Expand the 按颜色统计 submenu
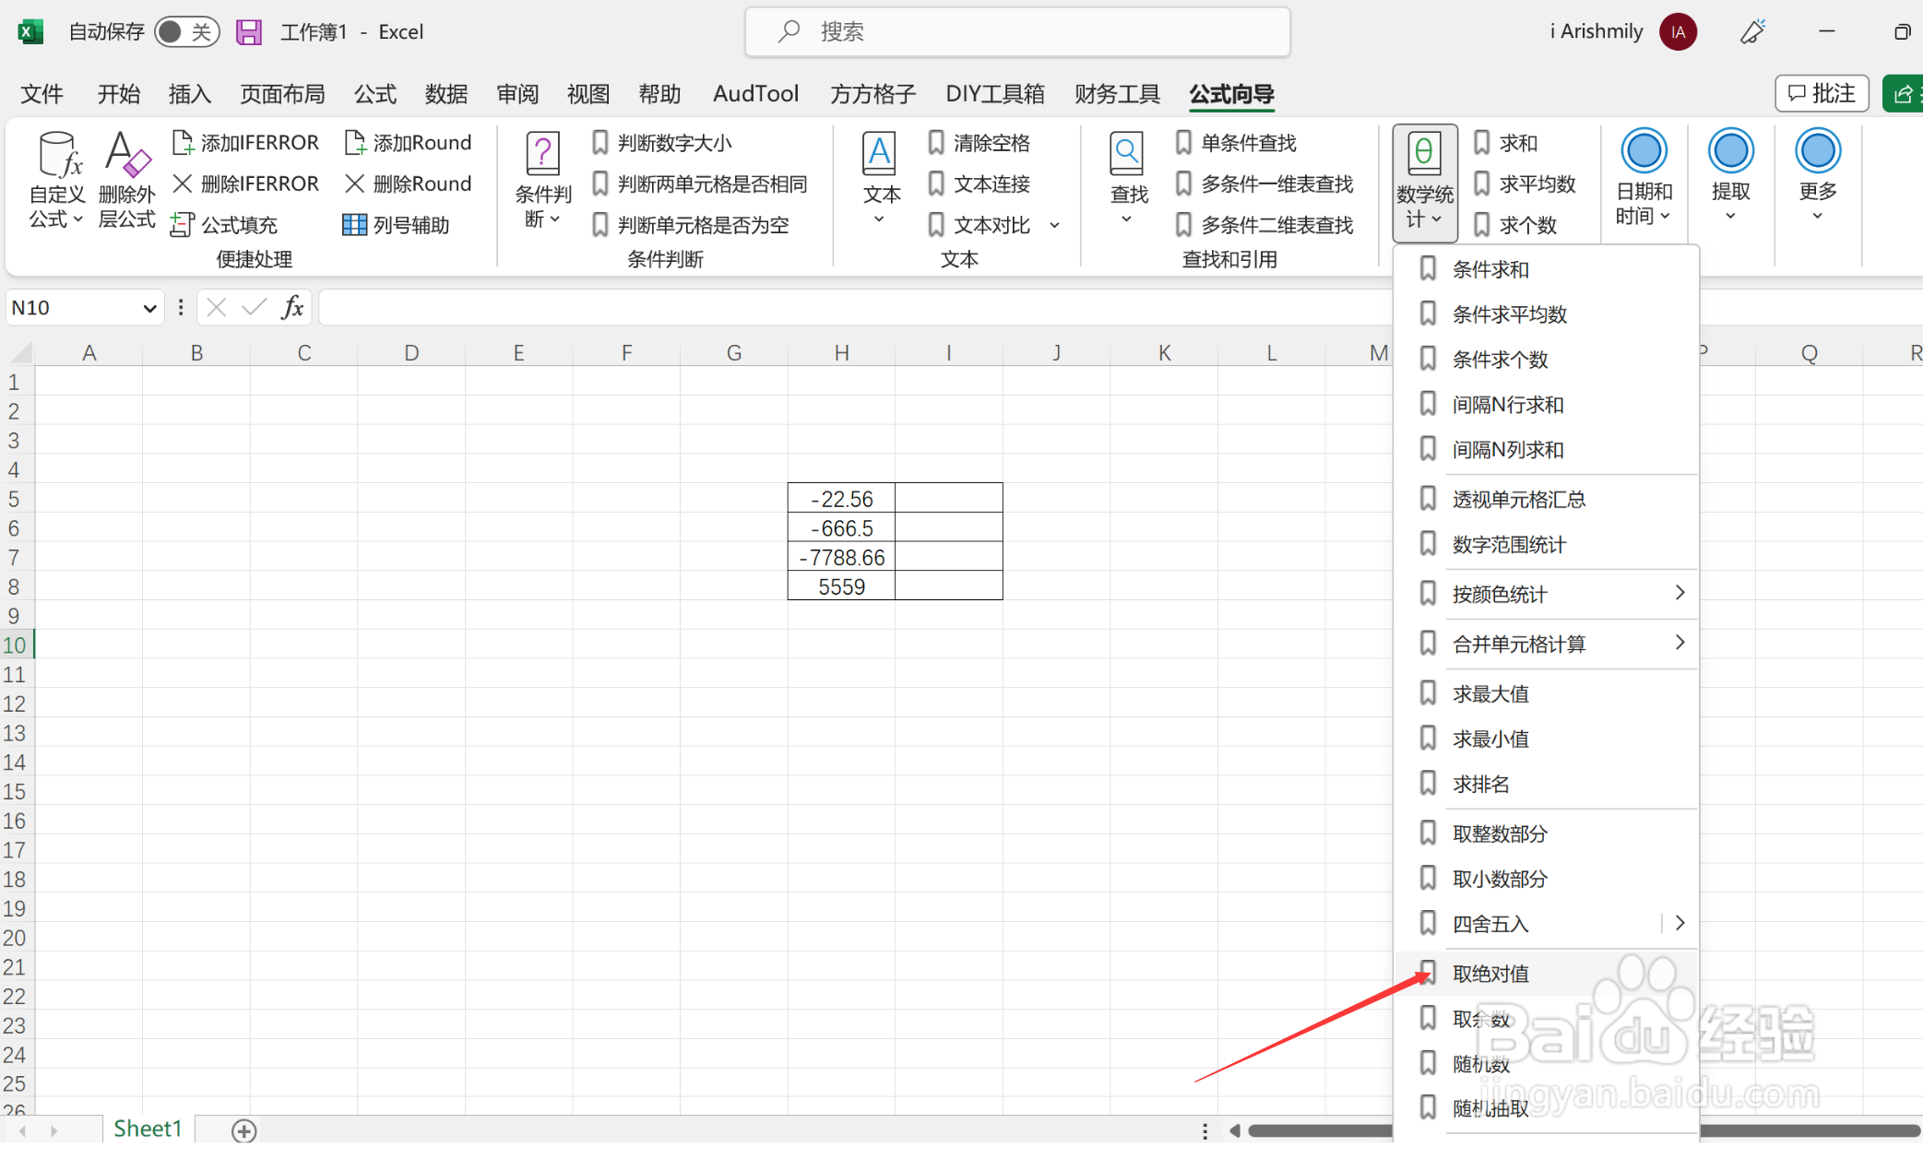This screenshot has width=1923, height=1159. [x=1679, y=593]
